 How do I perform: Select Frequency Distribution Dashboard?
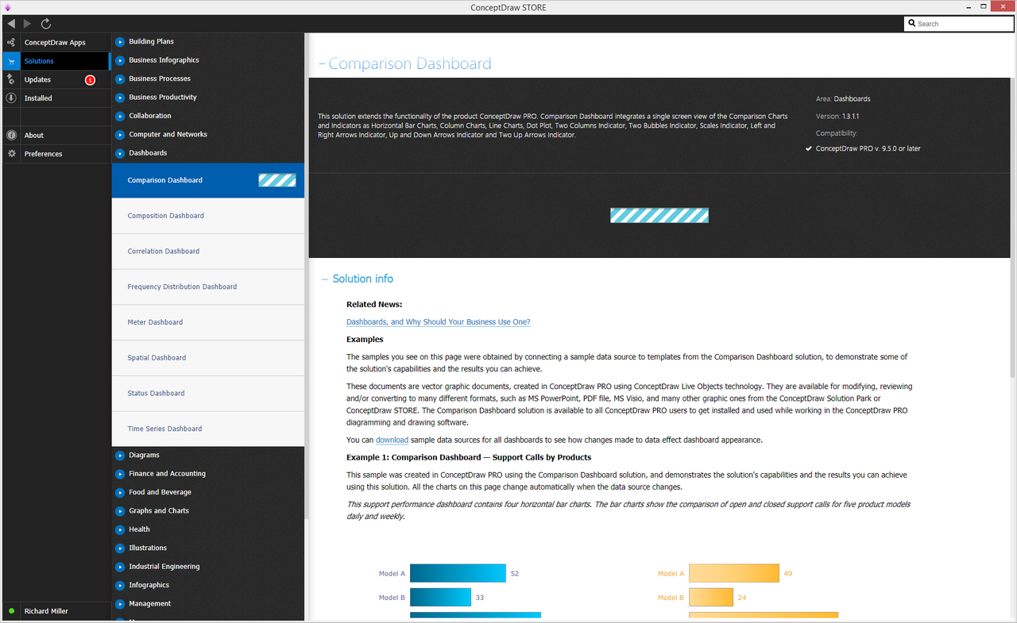click(x=208, y=287)
